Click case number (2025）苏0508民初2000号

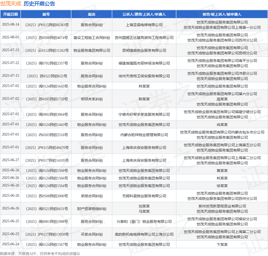[x=47, y=196]
